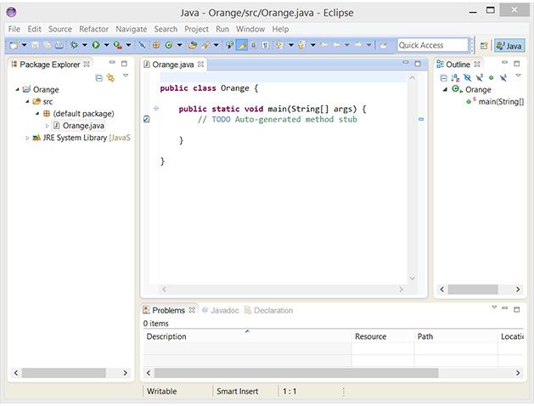Maximize the Problems view
534x406 pixels.
point(517,309)
